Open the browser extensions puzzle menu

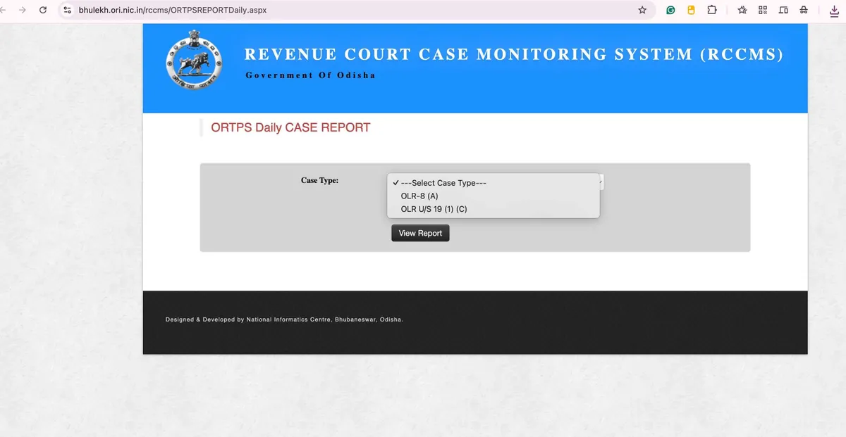pos(711,10)
